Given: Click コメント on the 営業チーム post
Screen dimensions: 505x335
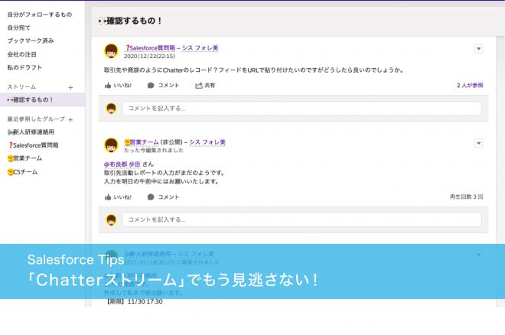Looking at the screenshot, I should click(x=163, y=197).
